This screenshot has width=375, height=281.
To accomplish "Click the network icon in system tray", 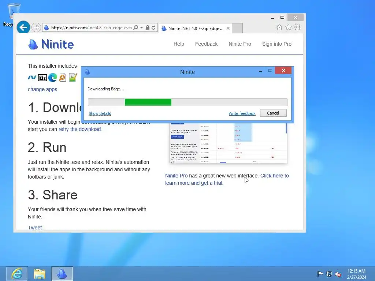I will click(x=329, y=274).
